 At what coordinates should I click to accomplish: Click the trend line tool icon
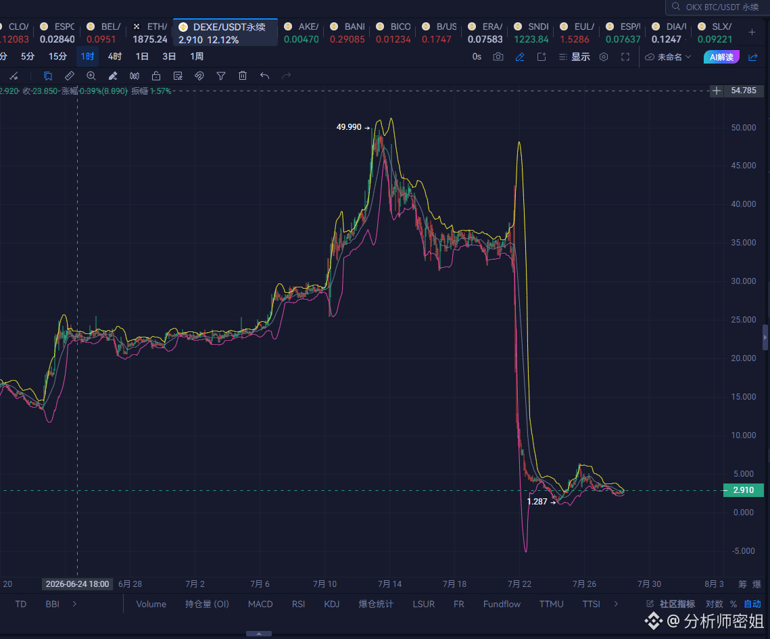tap(14, 76)
